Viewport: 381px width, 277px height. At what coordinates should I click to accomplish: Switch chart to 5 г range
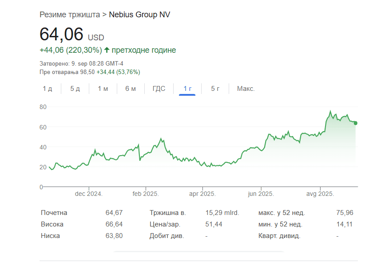click(x=215, y=89)
